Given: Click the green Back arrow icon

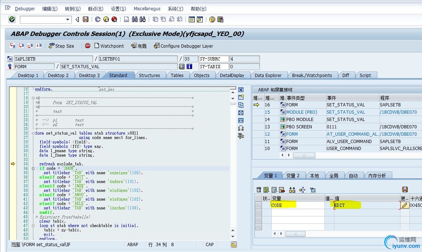Looking at the screenshot, I should (98, 19).
